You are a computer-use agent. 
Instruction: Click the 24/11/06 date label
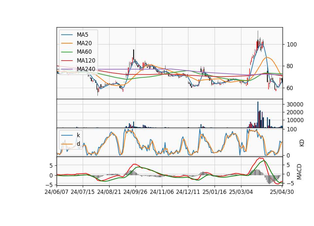pos(162,192)
